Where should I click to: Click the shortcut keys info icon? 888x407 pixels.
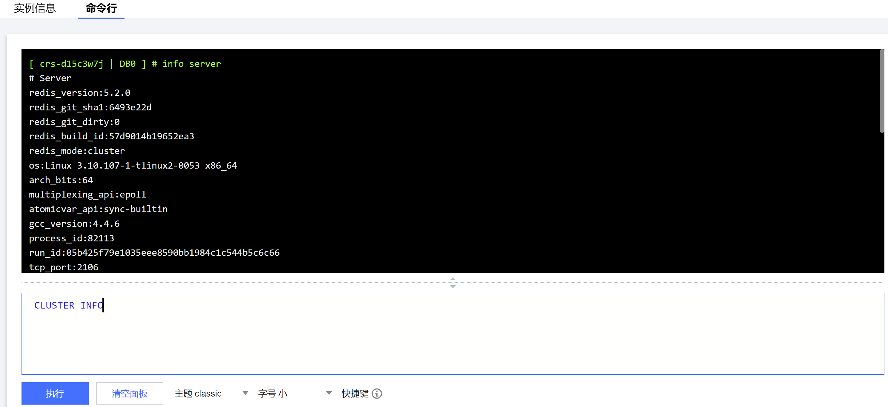click(x=377, y=393)
